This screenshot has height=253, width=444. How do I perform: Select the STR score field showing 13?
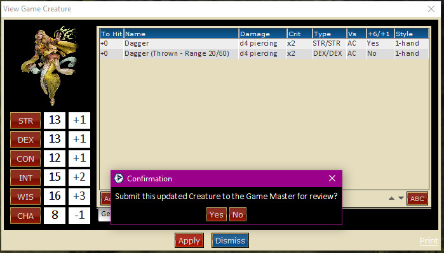point(55,120)
